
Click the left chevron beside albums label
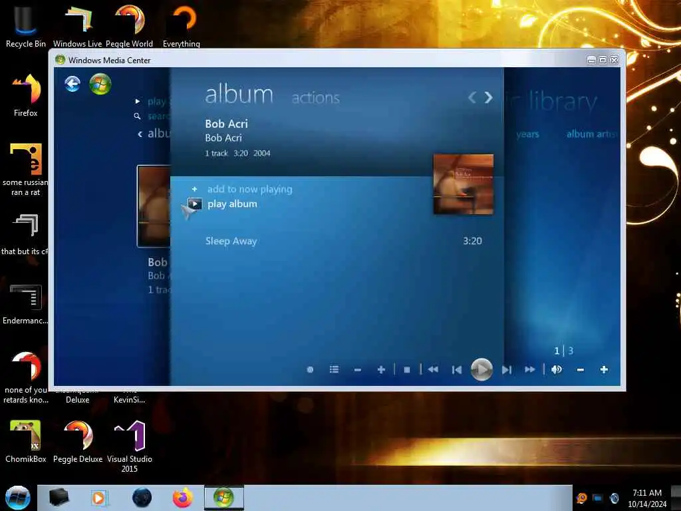point(140,134)
